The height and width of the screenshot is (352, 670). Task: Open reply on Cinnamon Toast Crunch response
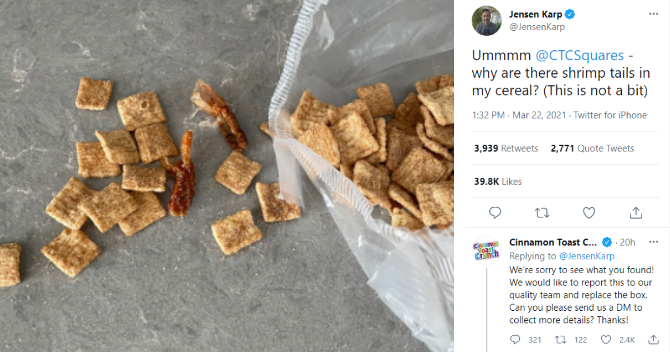click(515, 339)
